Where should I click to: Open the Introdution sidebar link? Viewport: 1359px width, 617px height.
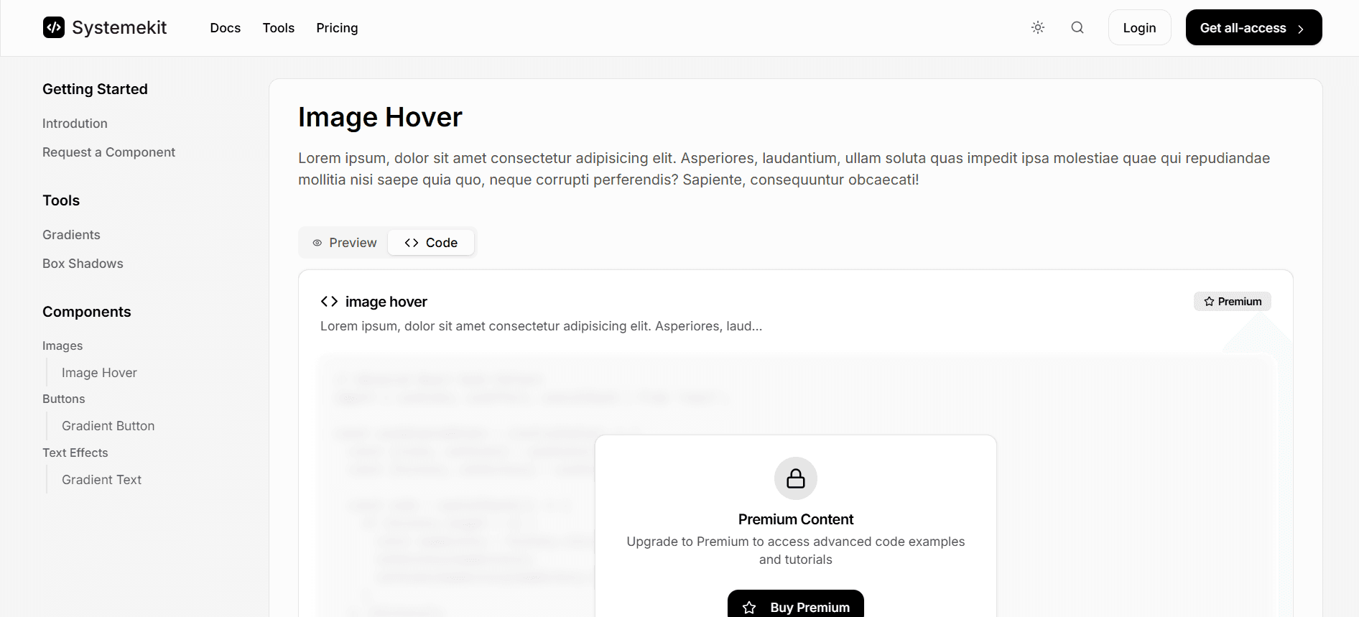coord(75,124)
